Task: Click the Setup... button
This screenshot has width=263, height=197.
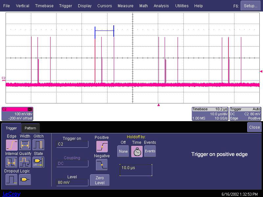Action: tap(251, 6)
